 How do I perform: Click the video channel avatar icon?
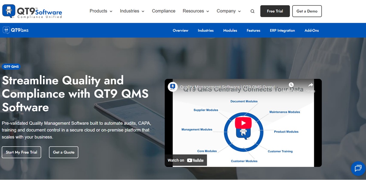click(173, 87)
